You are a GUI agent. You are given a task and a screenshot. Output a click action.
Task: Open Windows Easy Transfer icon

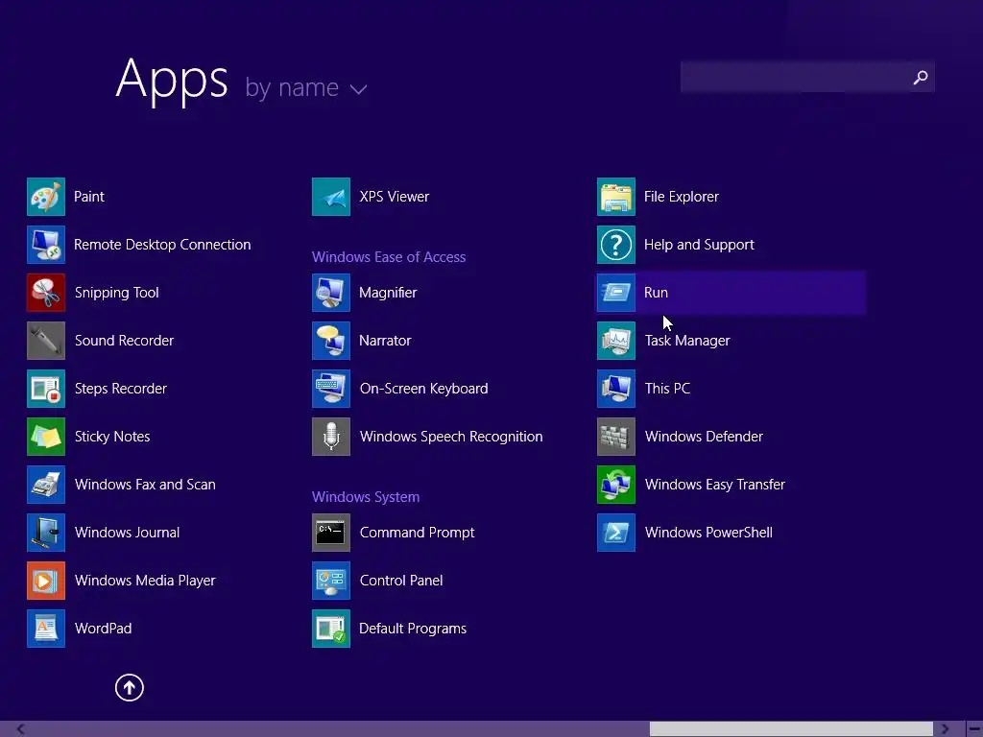(616, 485)
